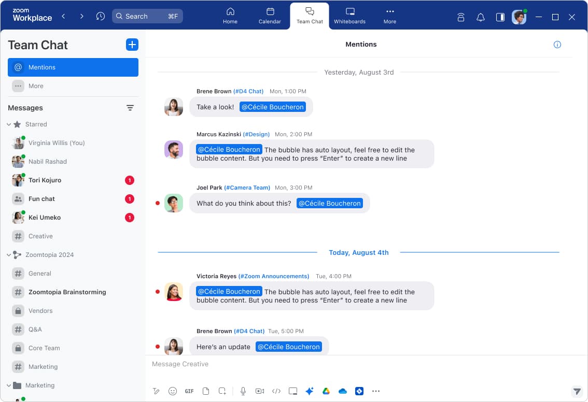
Task: Open the Creative channel
Action: (x=73, y=236)
